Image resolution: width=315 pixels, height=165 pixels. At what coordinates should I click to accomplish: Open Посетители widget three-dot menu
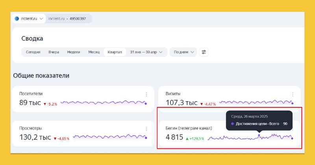(x=146, y=94)
